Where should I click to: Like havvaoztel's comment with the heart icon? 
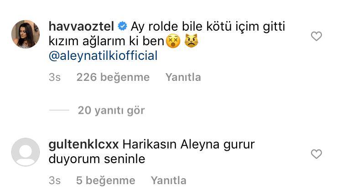pos(316,36)
